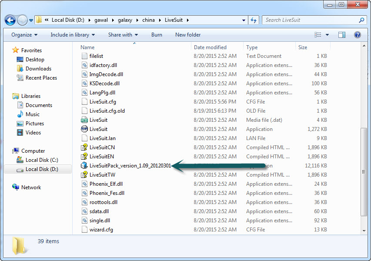Screen dimensions: 371x261
Task: Open the recent locations dropdown arrow
Action: [31, 20]
